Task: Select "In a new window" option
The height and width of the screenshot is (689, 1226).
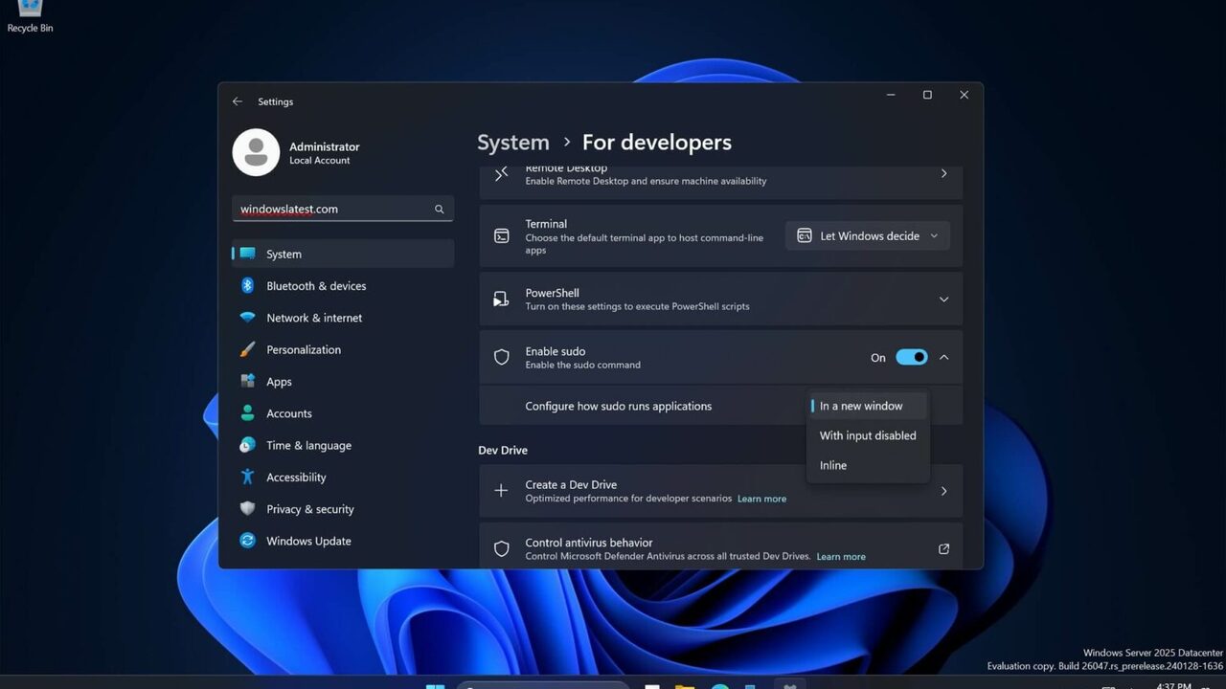Action: (x=861, y=406)
